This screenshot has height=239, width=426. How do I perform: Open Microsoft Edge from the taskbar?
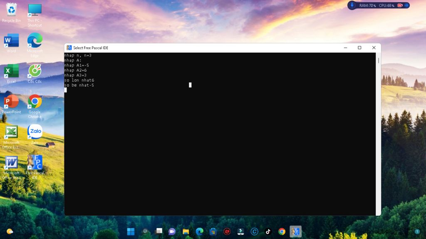[x=199, y=232]
